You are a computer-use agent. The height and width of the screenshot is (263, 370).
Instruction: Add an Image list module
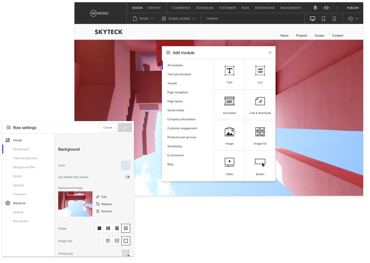pyautogui.click(x=260, y=135)
